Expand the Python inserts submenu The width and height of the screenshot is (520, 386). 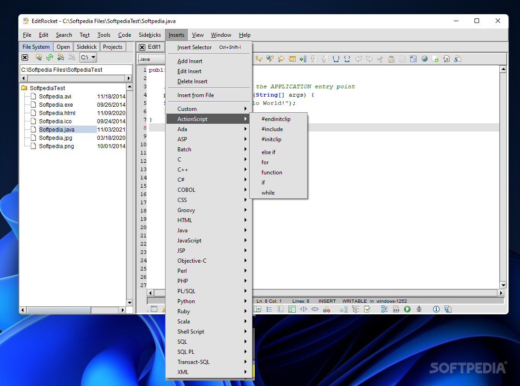point(209,301)
